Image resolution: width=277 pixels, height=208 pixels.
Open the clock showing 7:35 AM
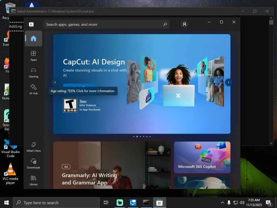click(x=254, y=203)
